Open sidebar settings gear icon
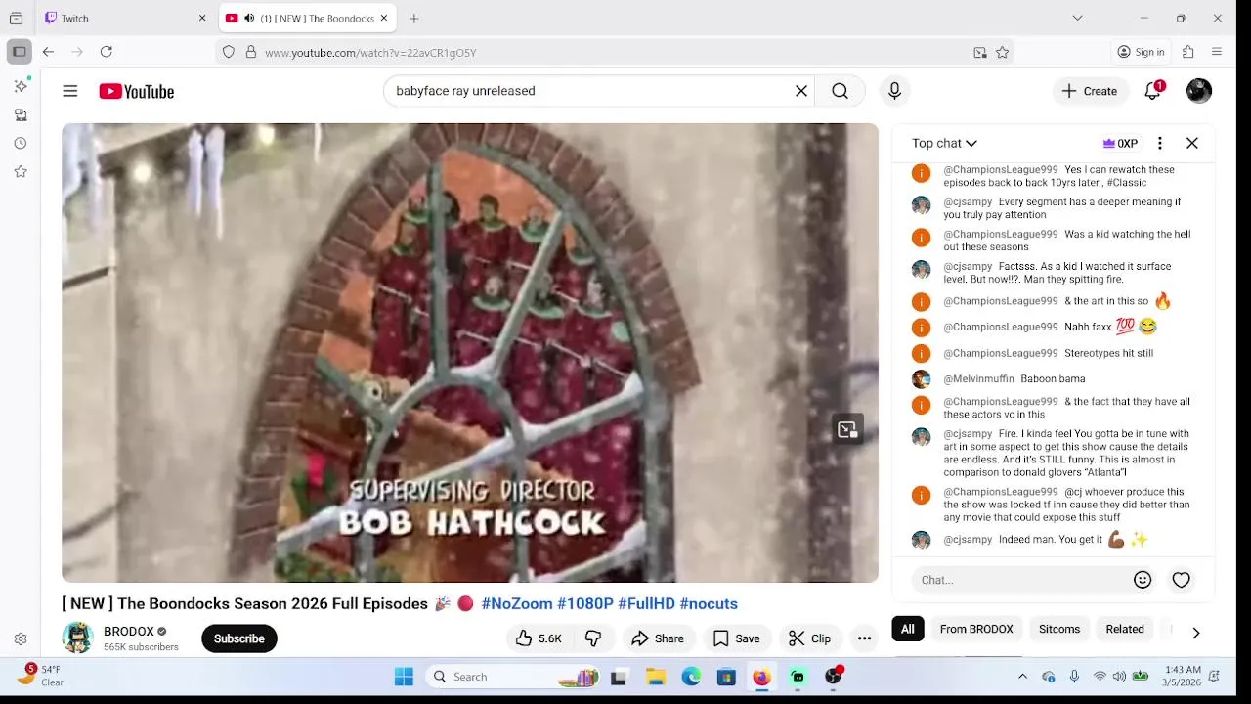Viewport: 1251px width, 704px height. (x=21, y=638)
